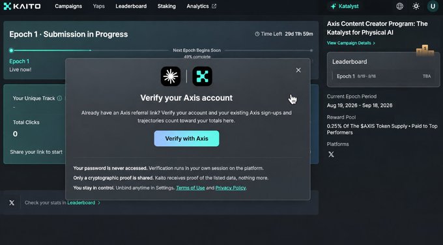Image resolution: width=443 pixels, height=245 pixels.
Task: Toggle light theme with sun icon
Action: point(416,7)
